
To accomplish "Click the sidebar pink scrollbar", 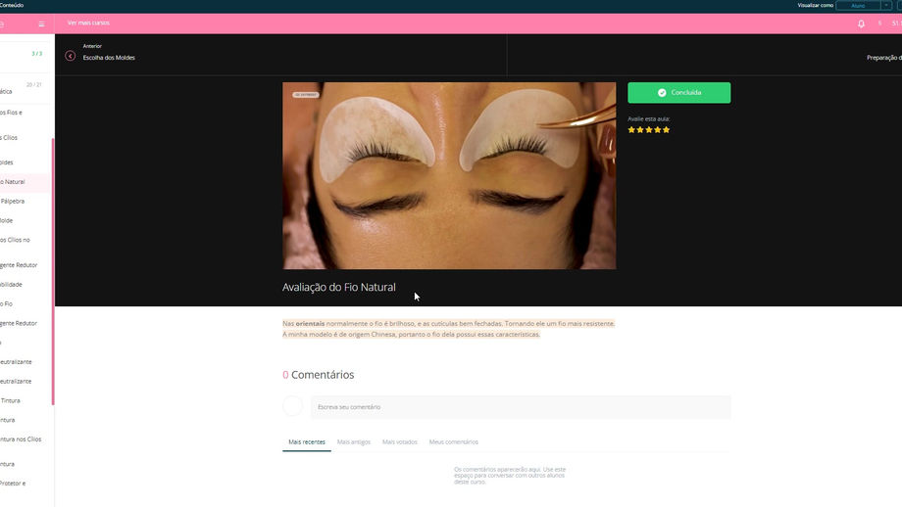I will (x=53, y=271).
